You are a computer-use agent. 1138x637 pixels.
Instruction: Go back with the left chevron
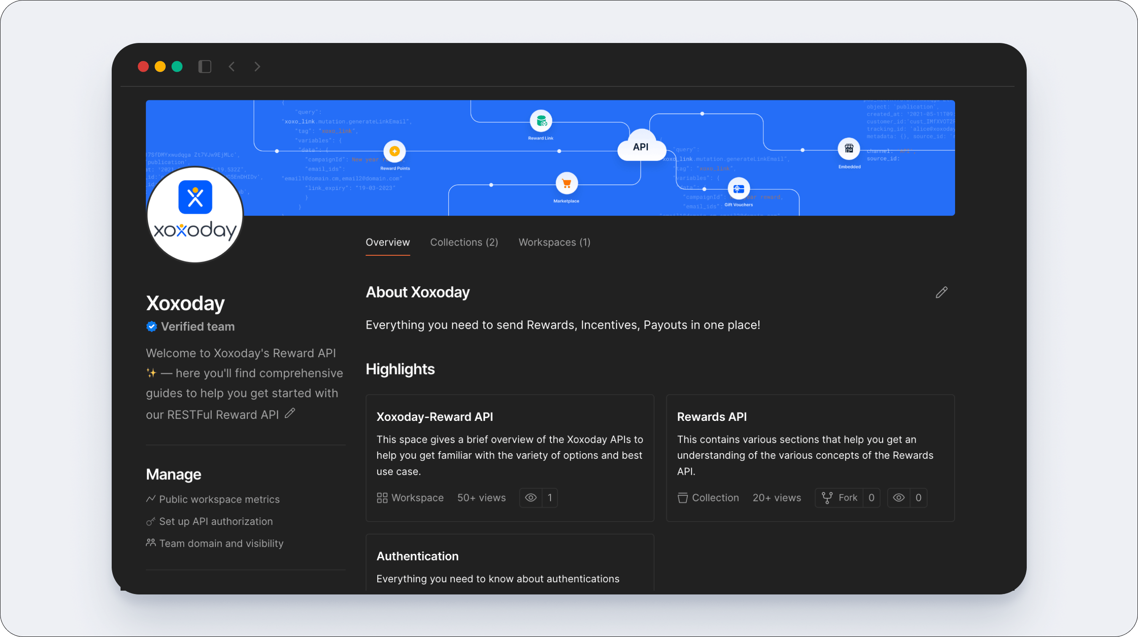232,67
